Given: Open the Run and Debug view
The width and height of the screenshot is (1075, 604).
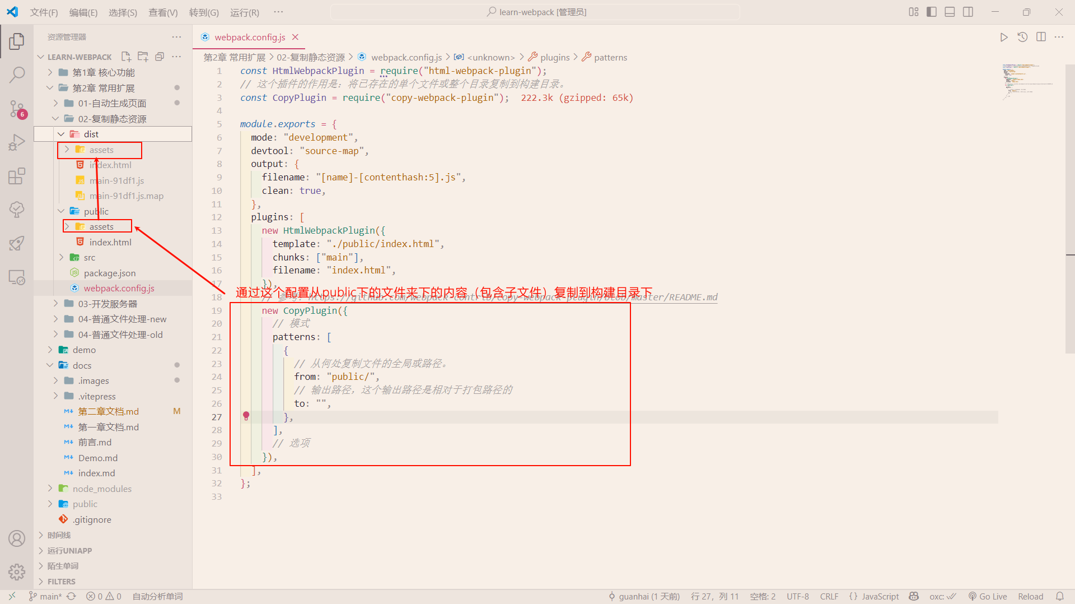Looking at the screenshot, I should tap(17, 142).
